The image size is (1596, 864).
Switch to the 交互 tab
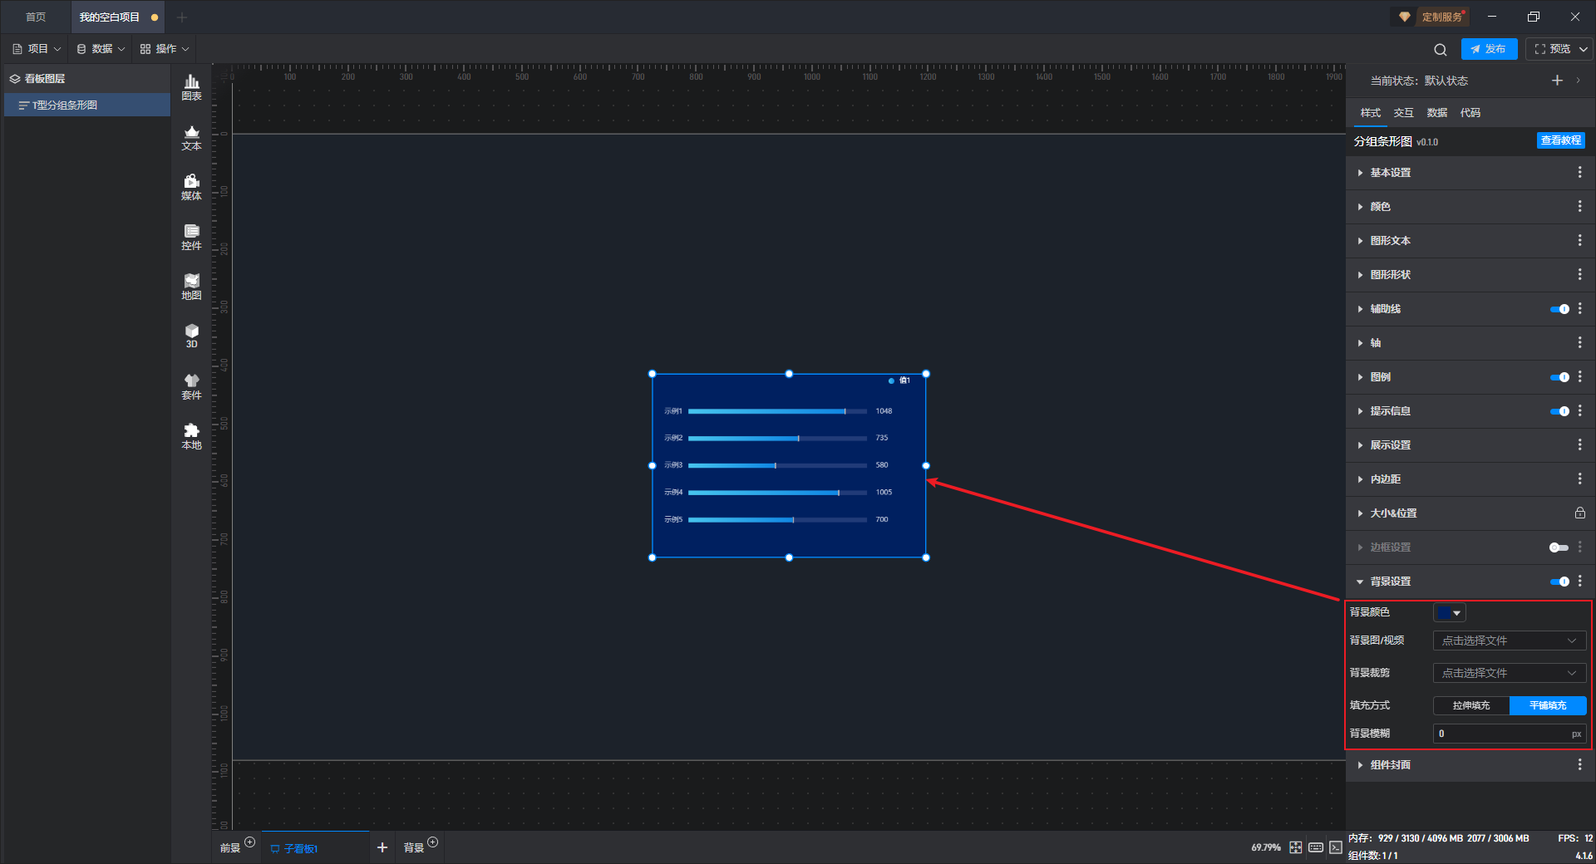point(1404,113)
